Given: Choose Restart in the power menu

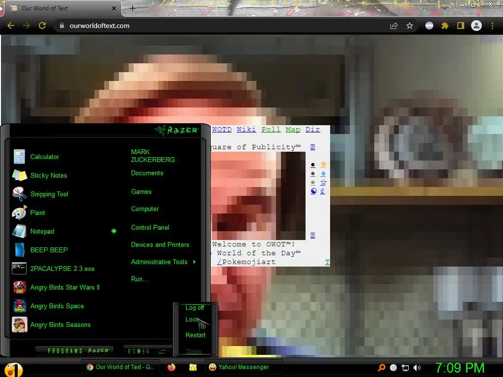Looking at the screenshot, I should point(196,335).
